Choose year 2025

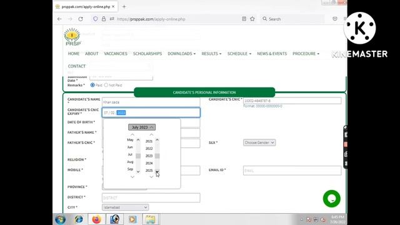point(149,171)
